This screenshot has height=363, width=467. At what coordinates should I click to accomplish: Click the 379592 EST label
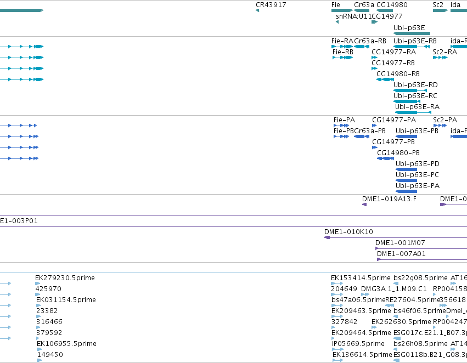pos(49,333)
